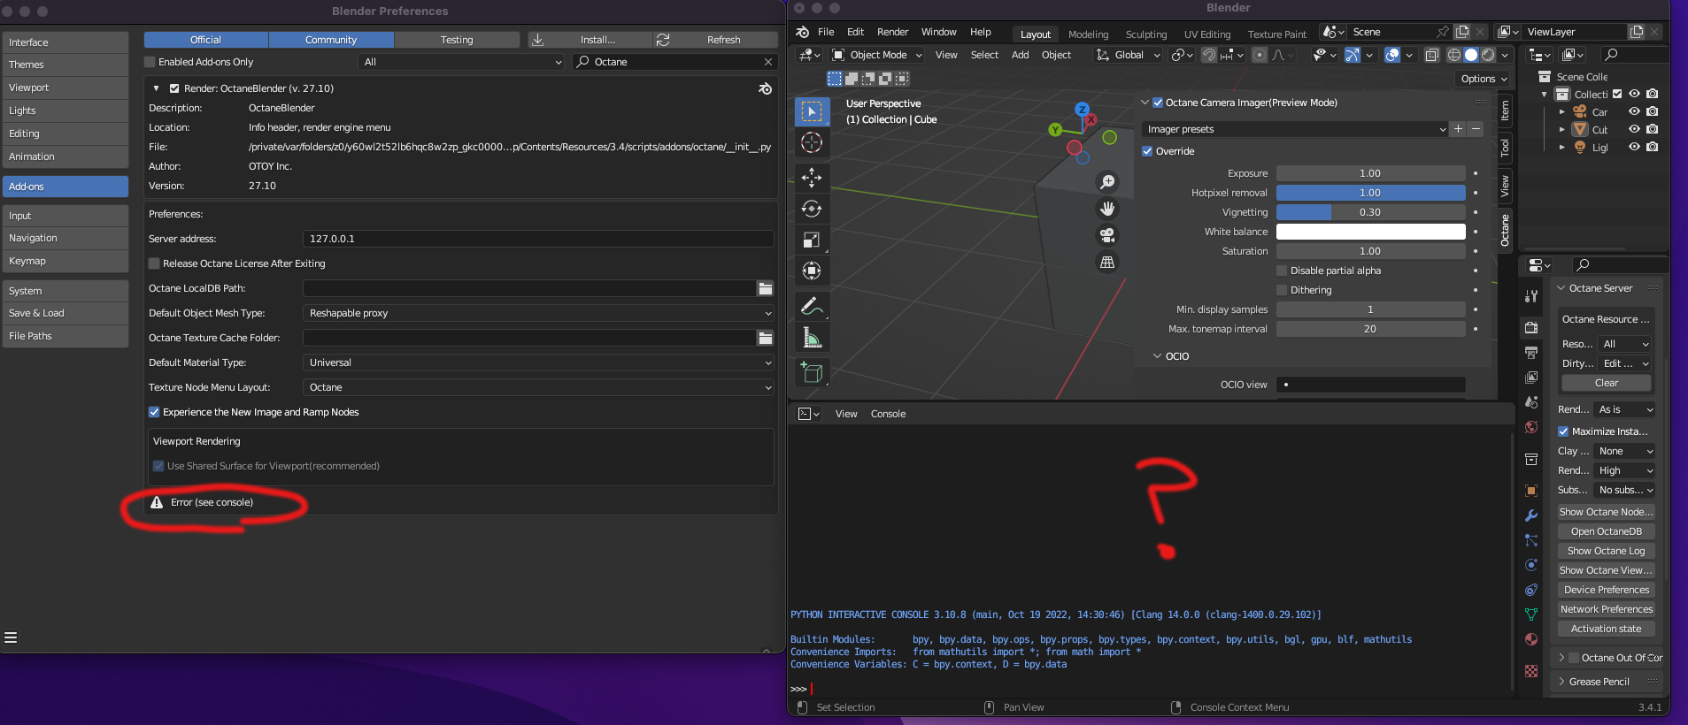Open the Default Material Type dropdown

(538, 362)
